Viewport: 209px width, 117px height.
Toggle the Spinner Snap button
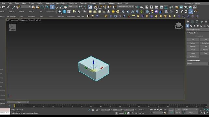(x=109, y=7)
